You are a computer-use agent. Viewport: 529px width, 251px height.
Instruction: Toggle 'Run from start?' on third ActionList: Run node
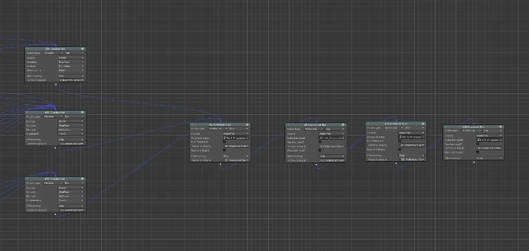click(x=400, y=141)
